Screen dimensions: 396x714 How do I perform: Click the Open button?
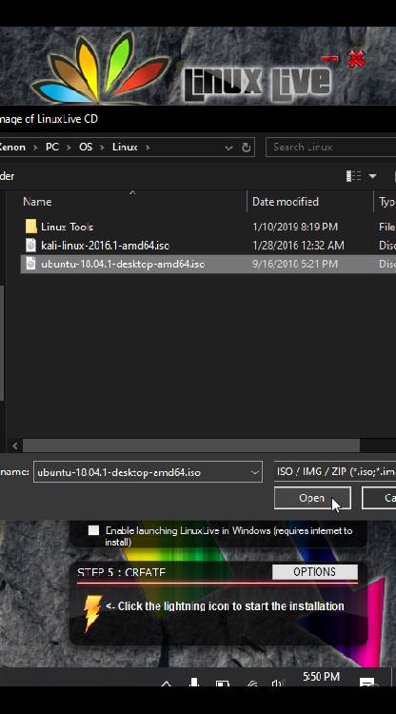[x=312, y=498]
